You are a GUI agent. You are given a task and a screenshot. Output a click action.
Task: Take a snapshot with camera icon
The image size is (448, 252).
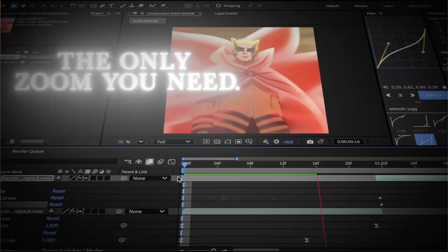pos(310,142)
